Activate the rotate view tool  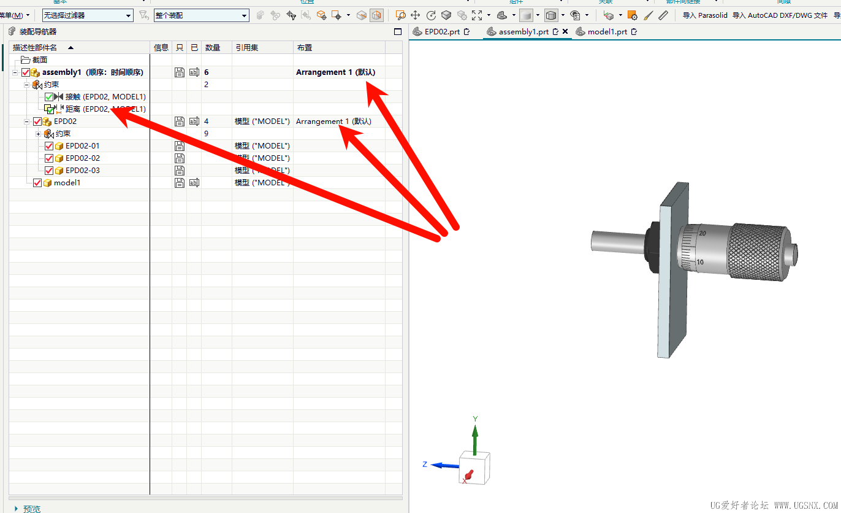[x=431, y=15]
